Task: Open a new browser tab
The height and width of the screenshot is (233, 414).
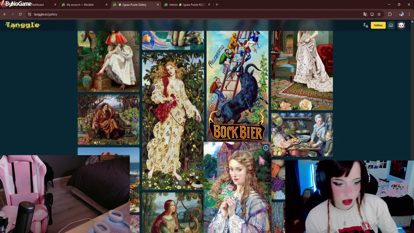Action: point(217,5)
